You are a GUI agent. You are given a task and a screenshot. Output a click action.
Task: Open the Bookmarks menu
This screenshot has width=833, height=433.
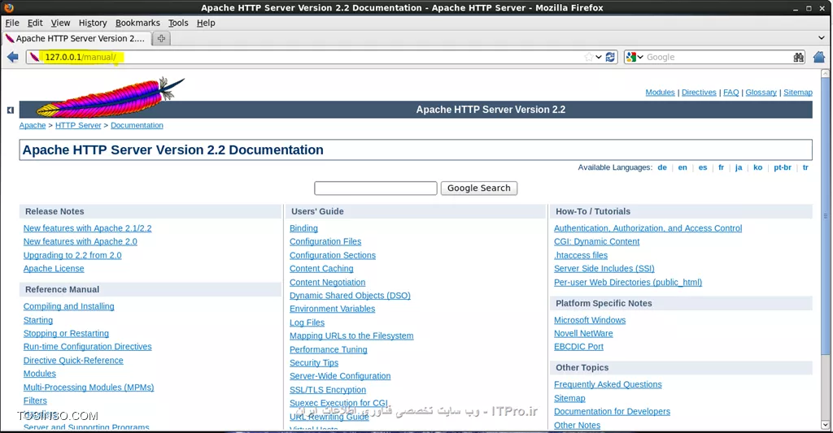(137, 23)
